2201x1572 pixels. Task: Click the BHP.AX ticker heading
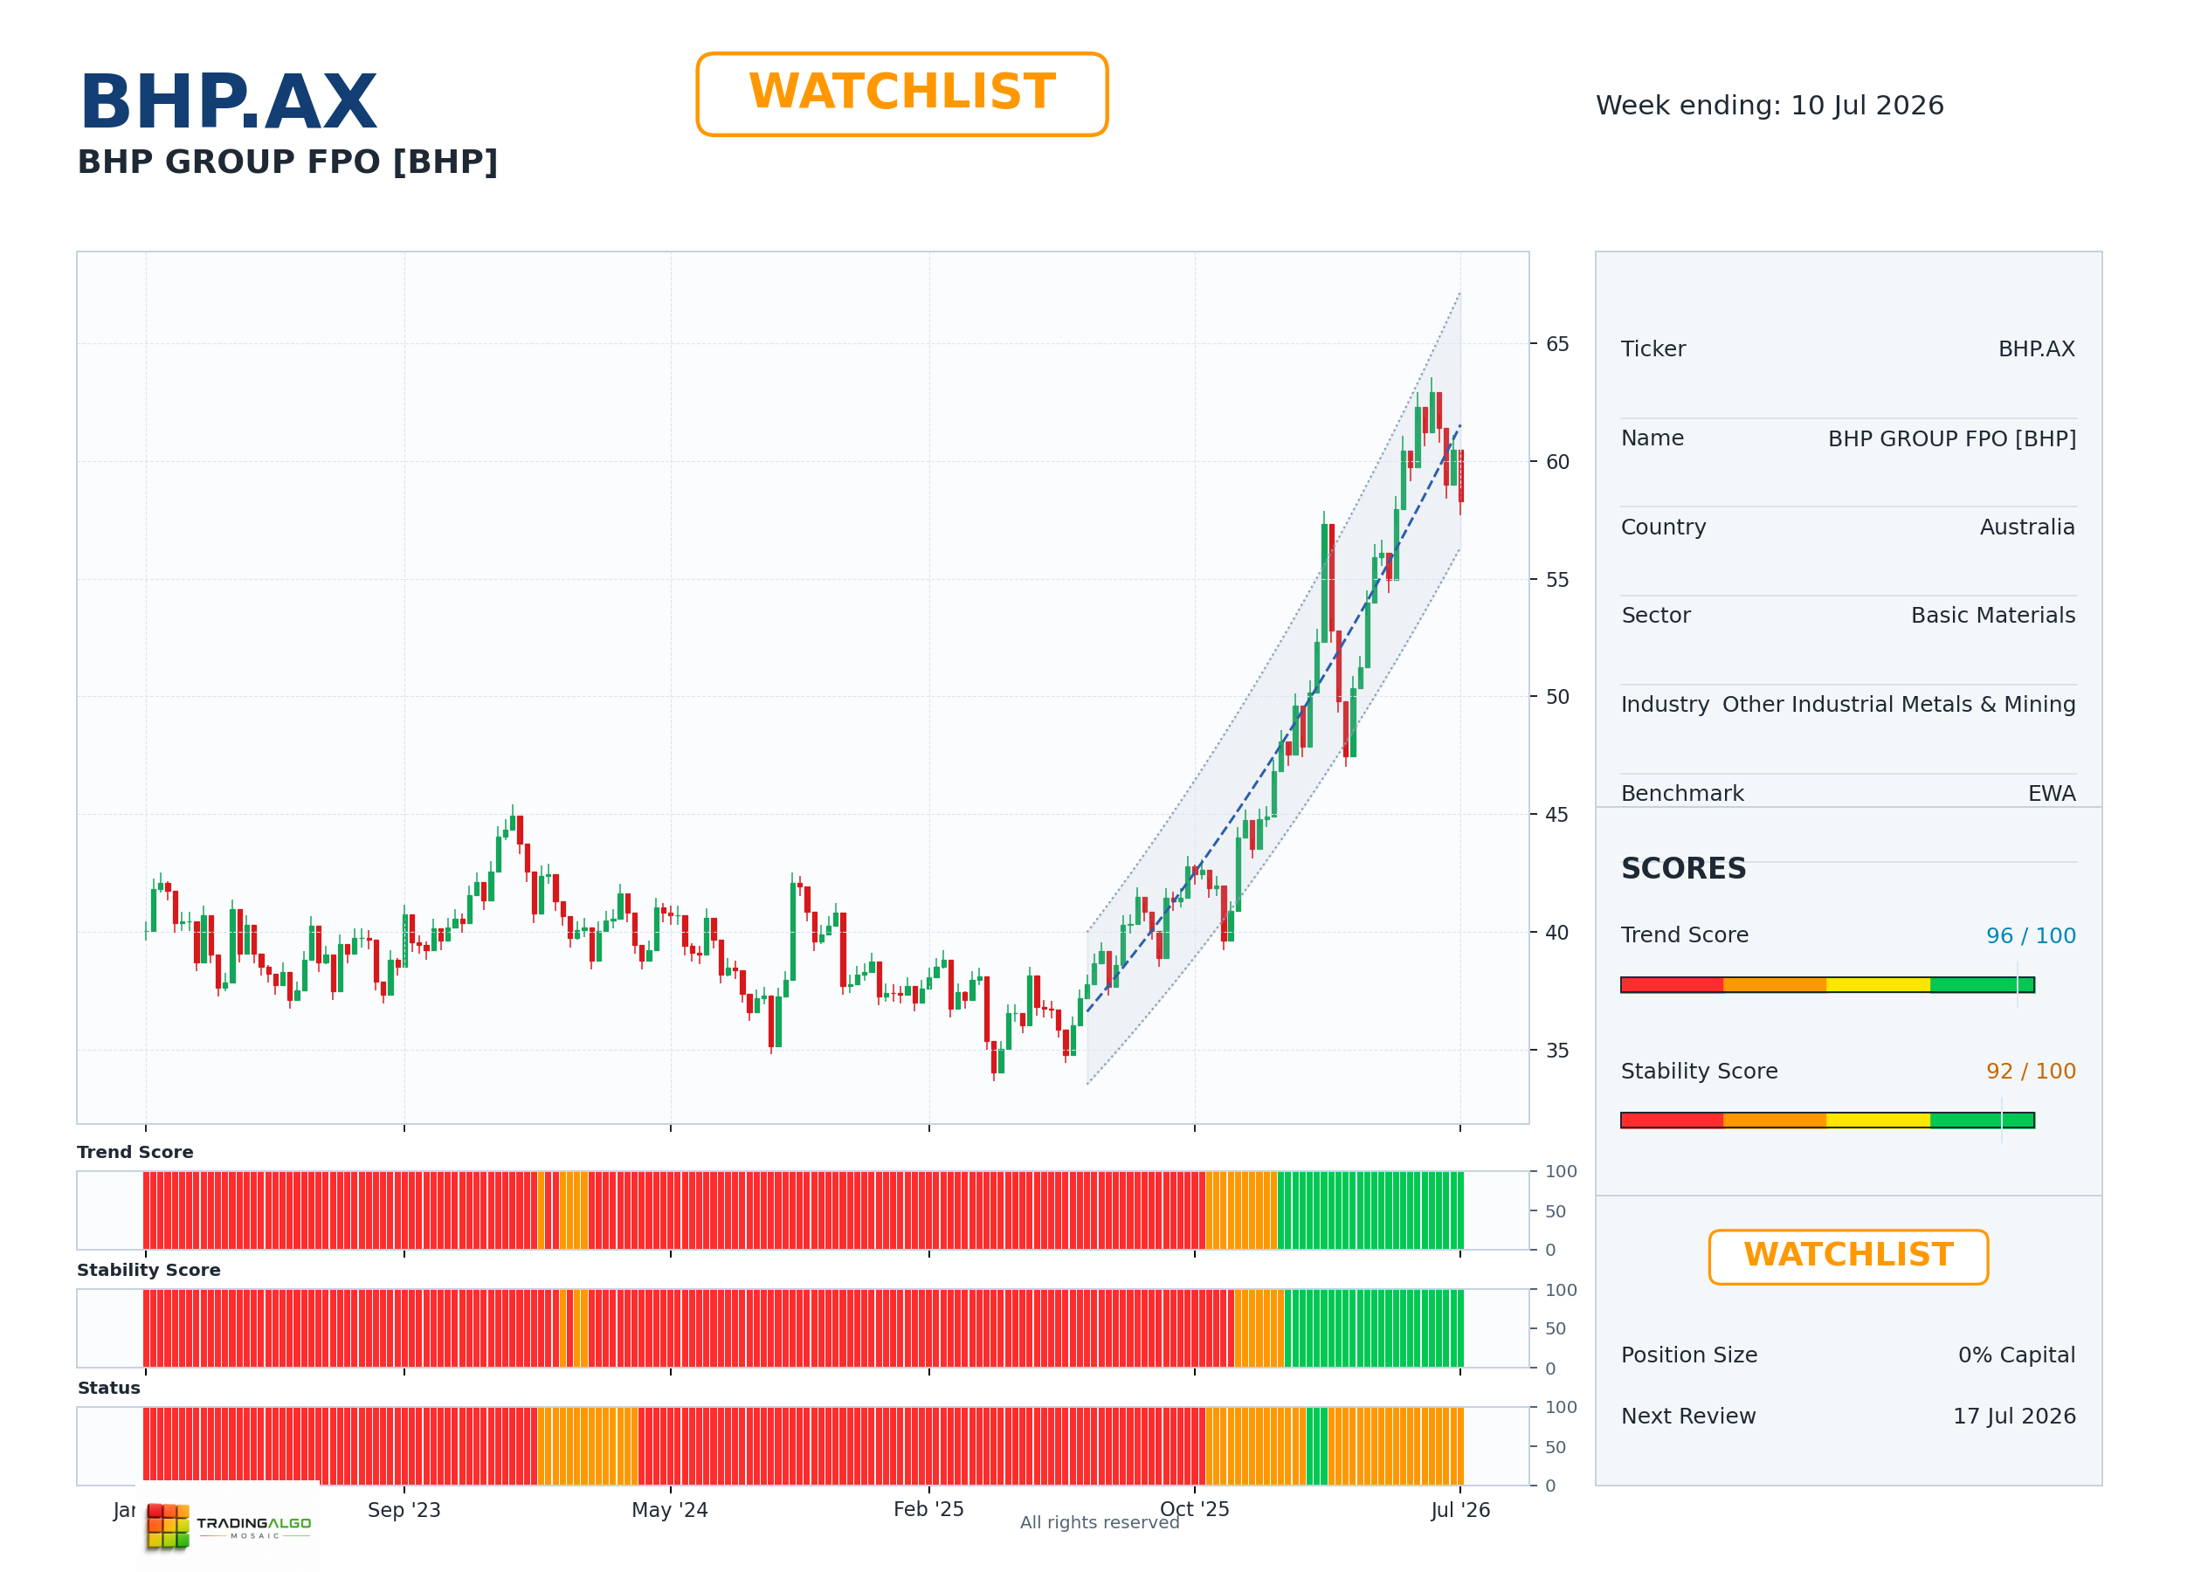pos(229,101)
